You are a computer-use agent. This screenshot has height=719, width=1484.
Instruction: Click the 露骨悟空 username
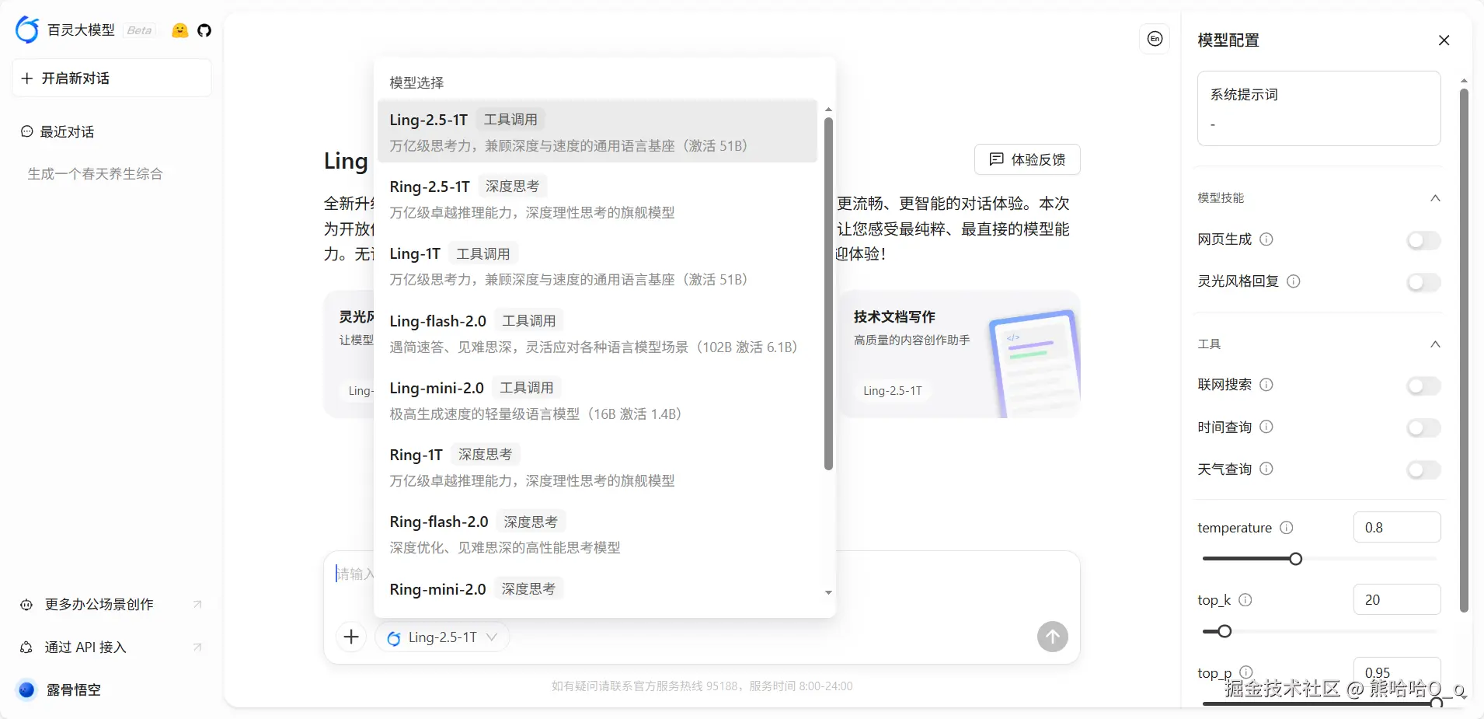pyautogui.click(x=74, y=689)
